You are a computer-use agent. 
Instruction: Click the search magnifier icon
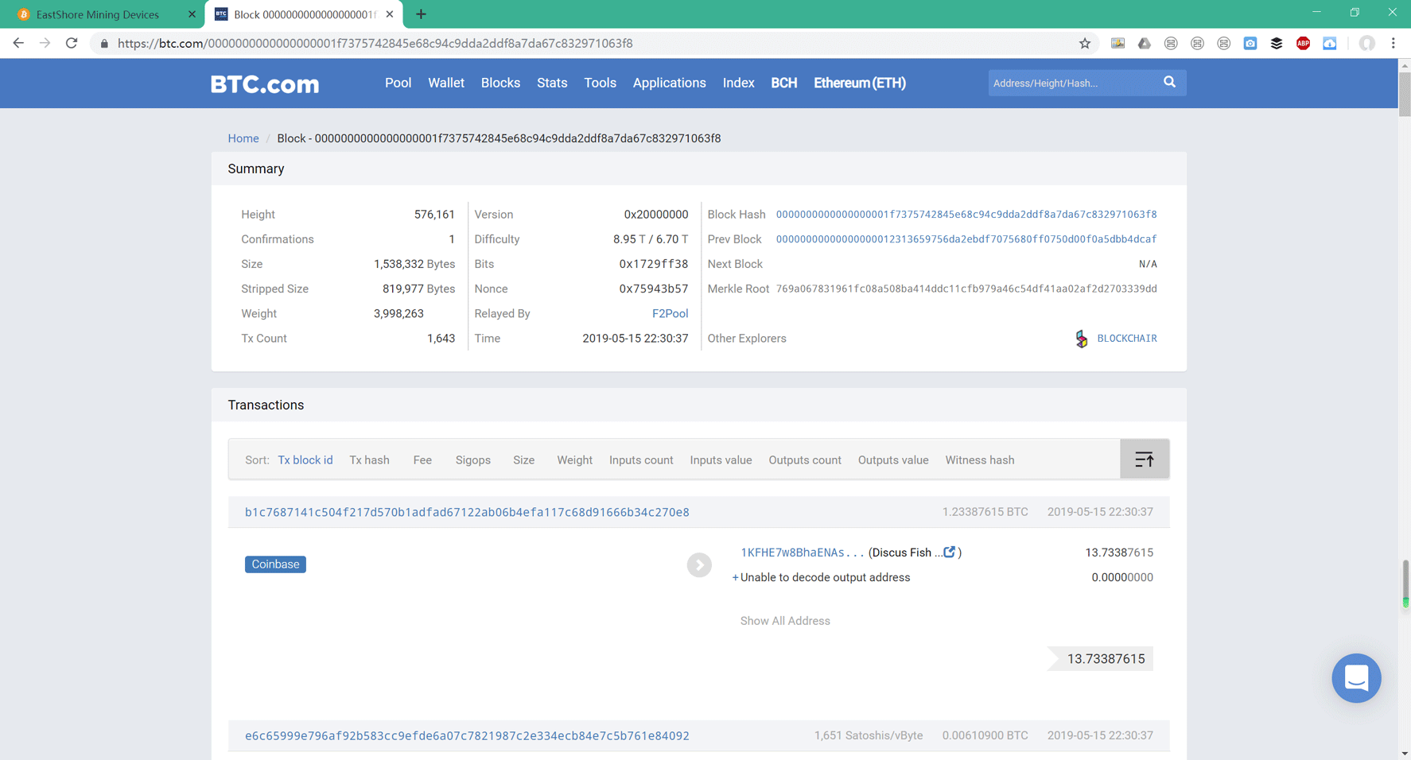point(1169,82)
